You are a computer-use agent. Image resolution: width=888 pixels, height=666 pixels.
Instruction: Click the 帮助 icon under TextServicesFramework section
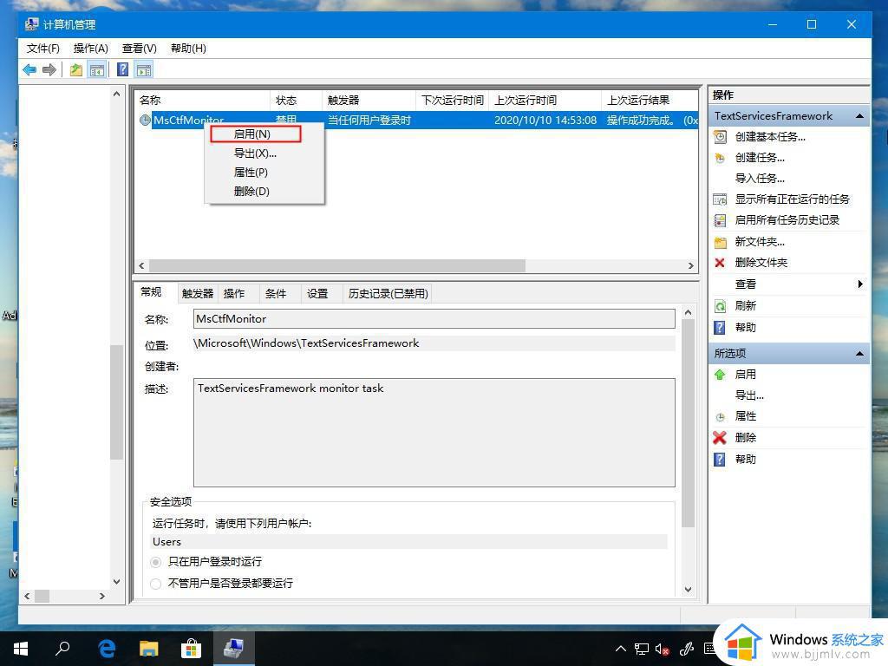tap(719, 328)
